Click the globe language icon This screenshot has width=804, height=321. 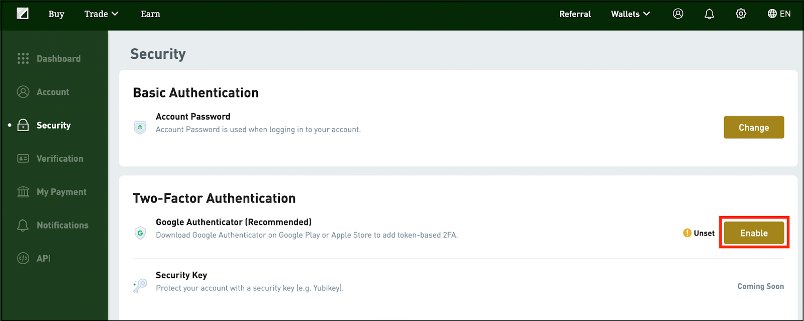click(x=772, y=14)
